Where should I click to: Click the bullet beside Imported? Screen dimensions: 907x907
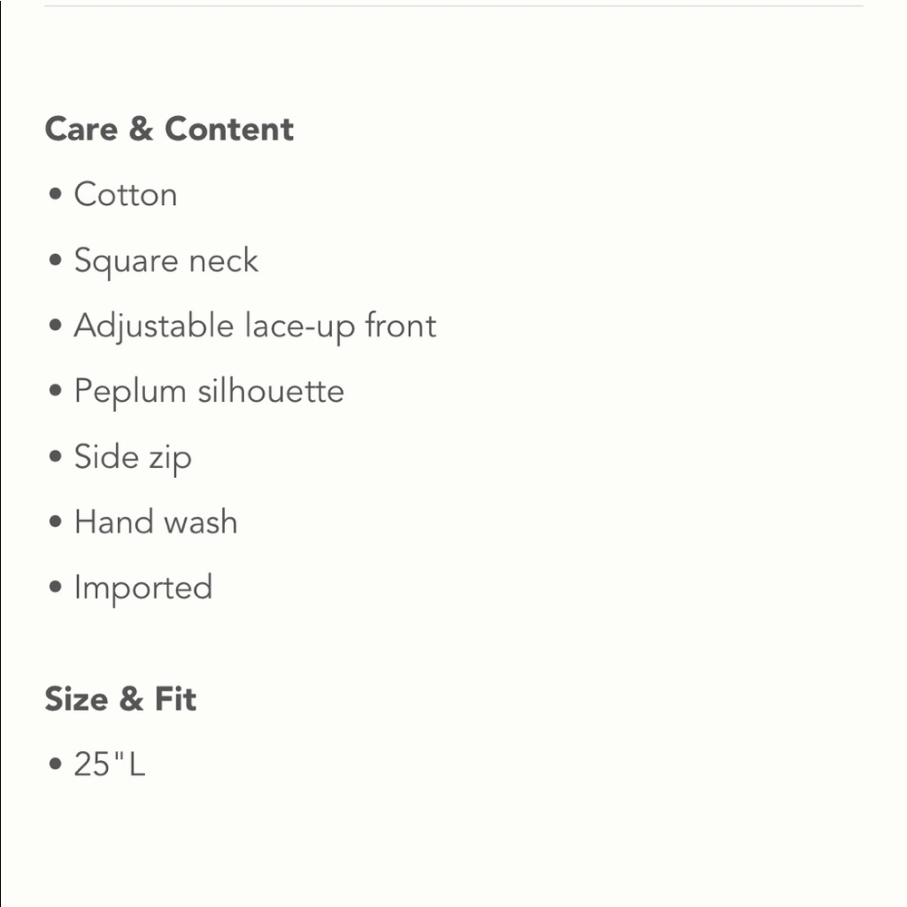(55, 587)
